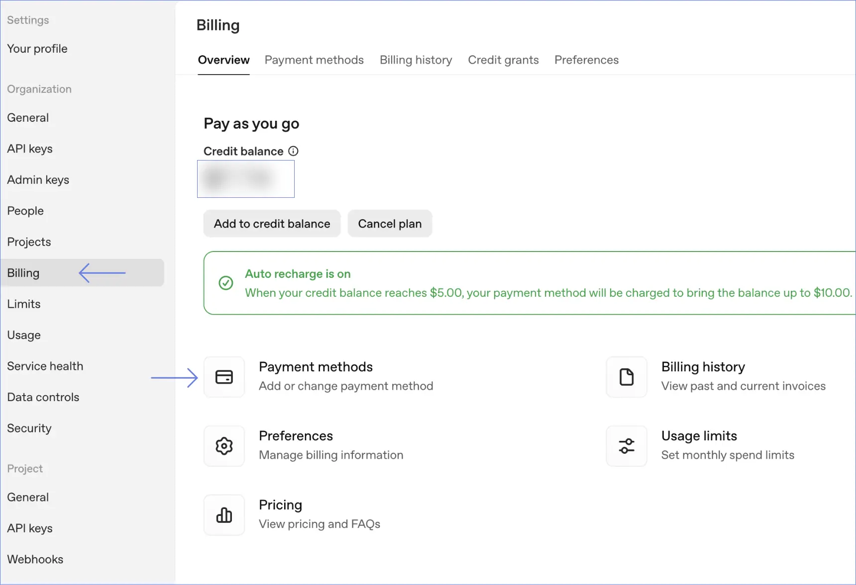
Task: Go to Webhooks under Project
Action: coord(35,560)
